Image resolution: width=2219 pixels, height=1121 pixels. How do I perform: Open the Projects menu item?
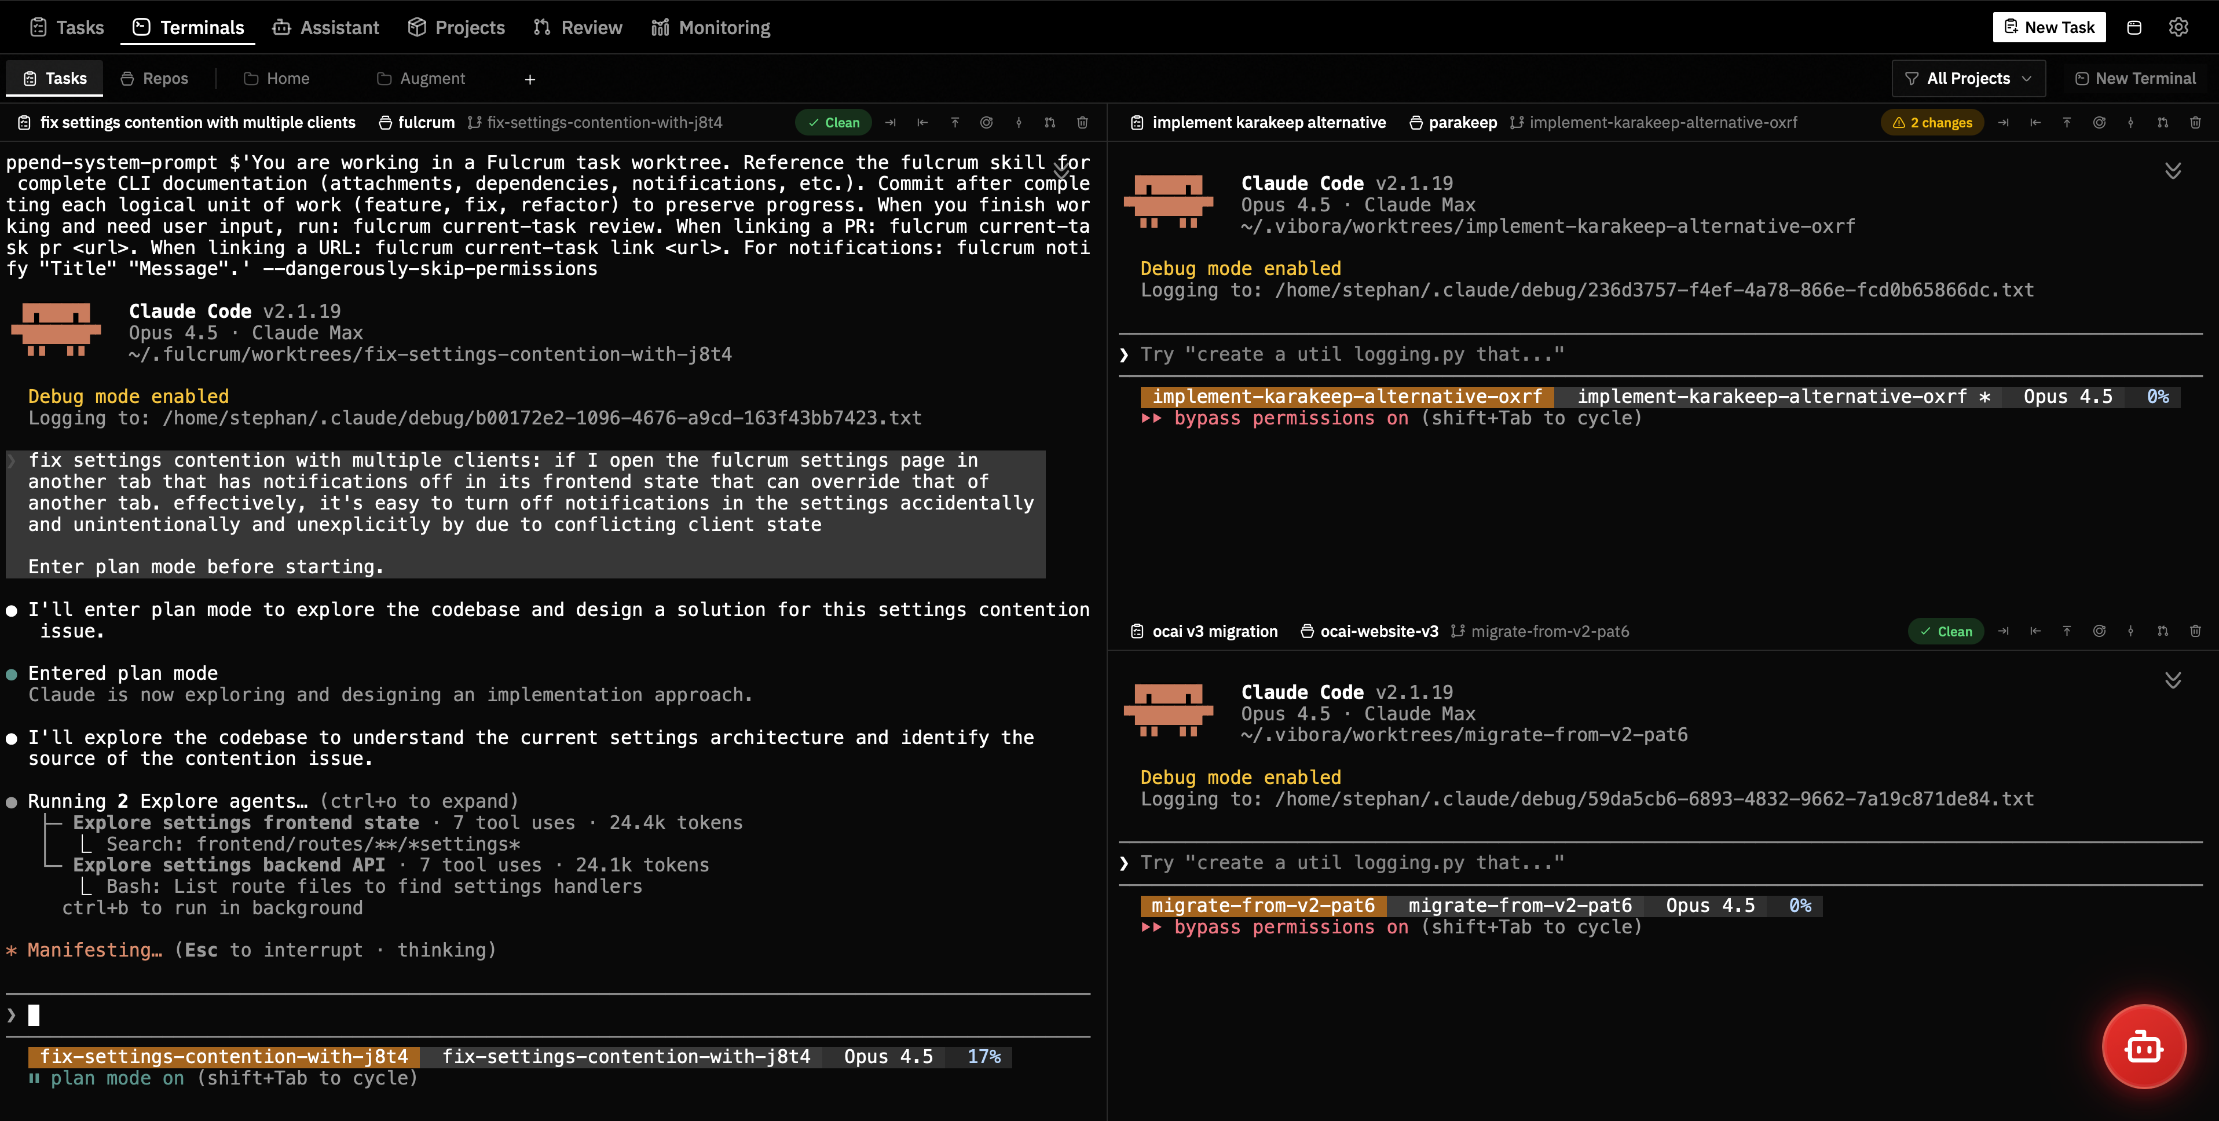click(x=456, y=27)
